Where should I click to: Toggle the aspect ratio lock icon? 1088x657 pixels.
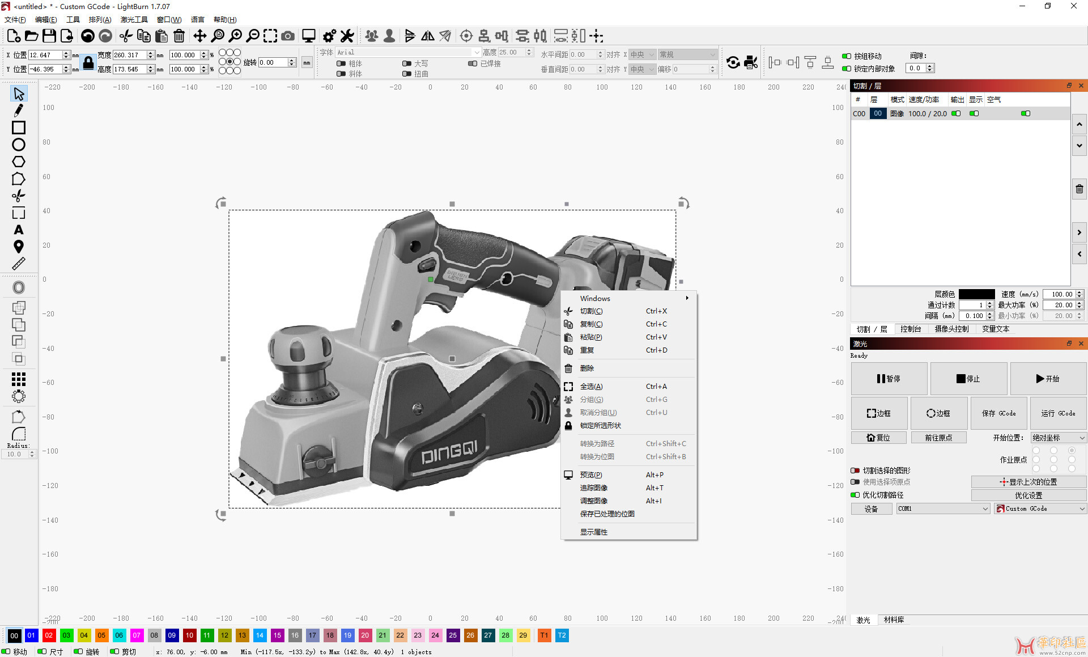(88, 62)
